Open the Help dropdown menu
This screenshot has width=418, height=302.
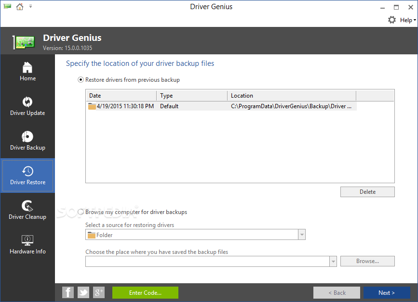(407, 20)
